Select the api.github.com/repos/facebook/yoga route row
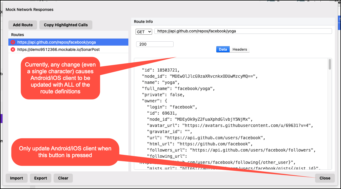Image resolution: width=341 pixels, height=189 pixels. pyautogui.click(x=68, y=42)
